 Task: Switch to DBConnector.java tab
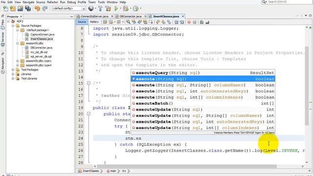(x=131, y=16)
